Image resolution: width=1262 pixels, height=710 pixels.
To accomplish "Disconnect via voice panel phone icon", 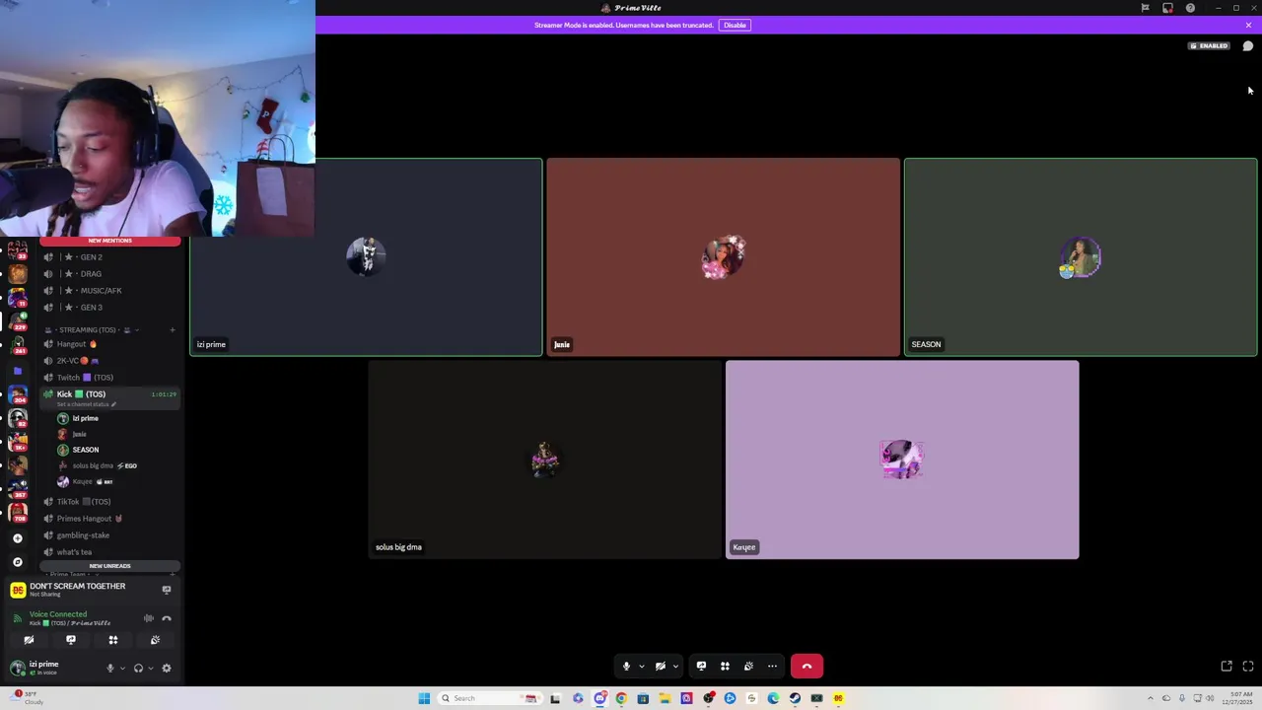I will [x=166, y=618].
